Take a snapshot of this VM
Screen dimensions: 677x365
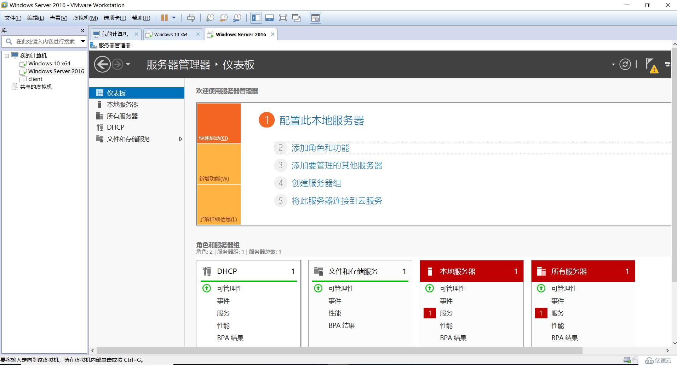point(210,18)
